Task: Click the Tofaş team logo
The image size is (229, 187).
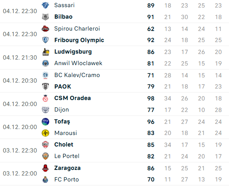Action: coord(45,121)
